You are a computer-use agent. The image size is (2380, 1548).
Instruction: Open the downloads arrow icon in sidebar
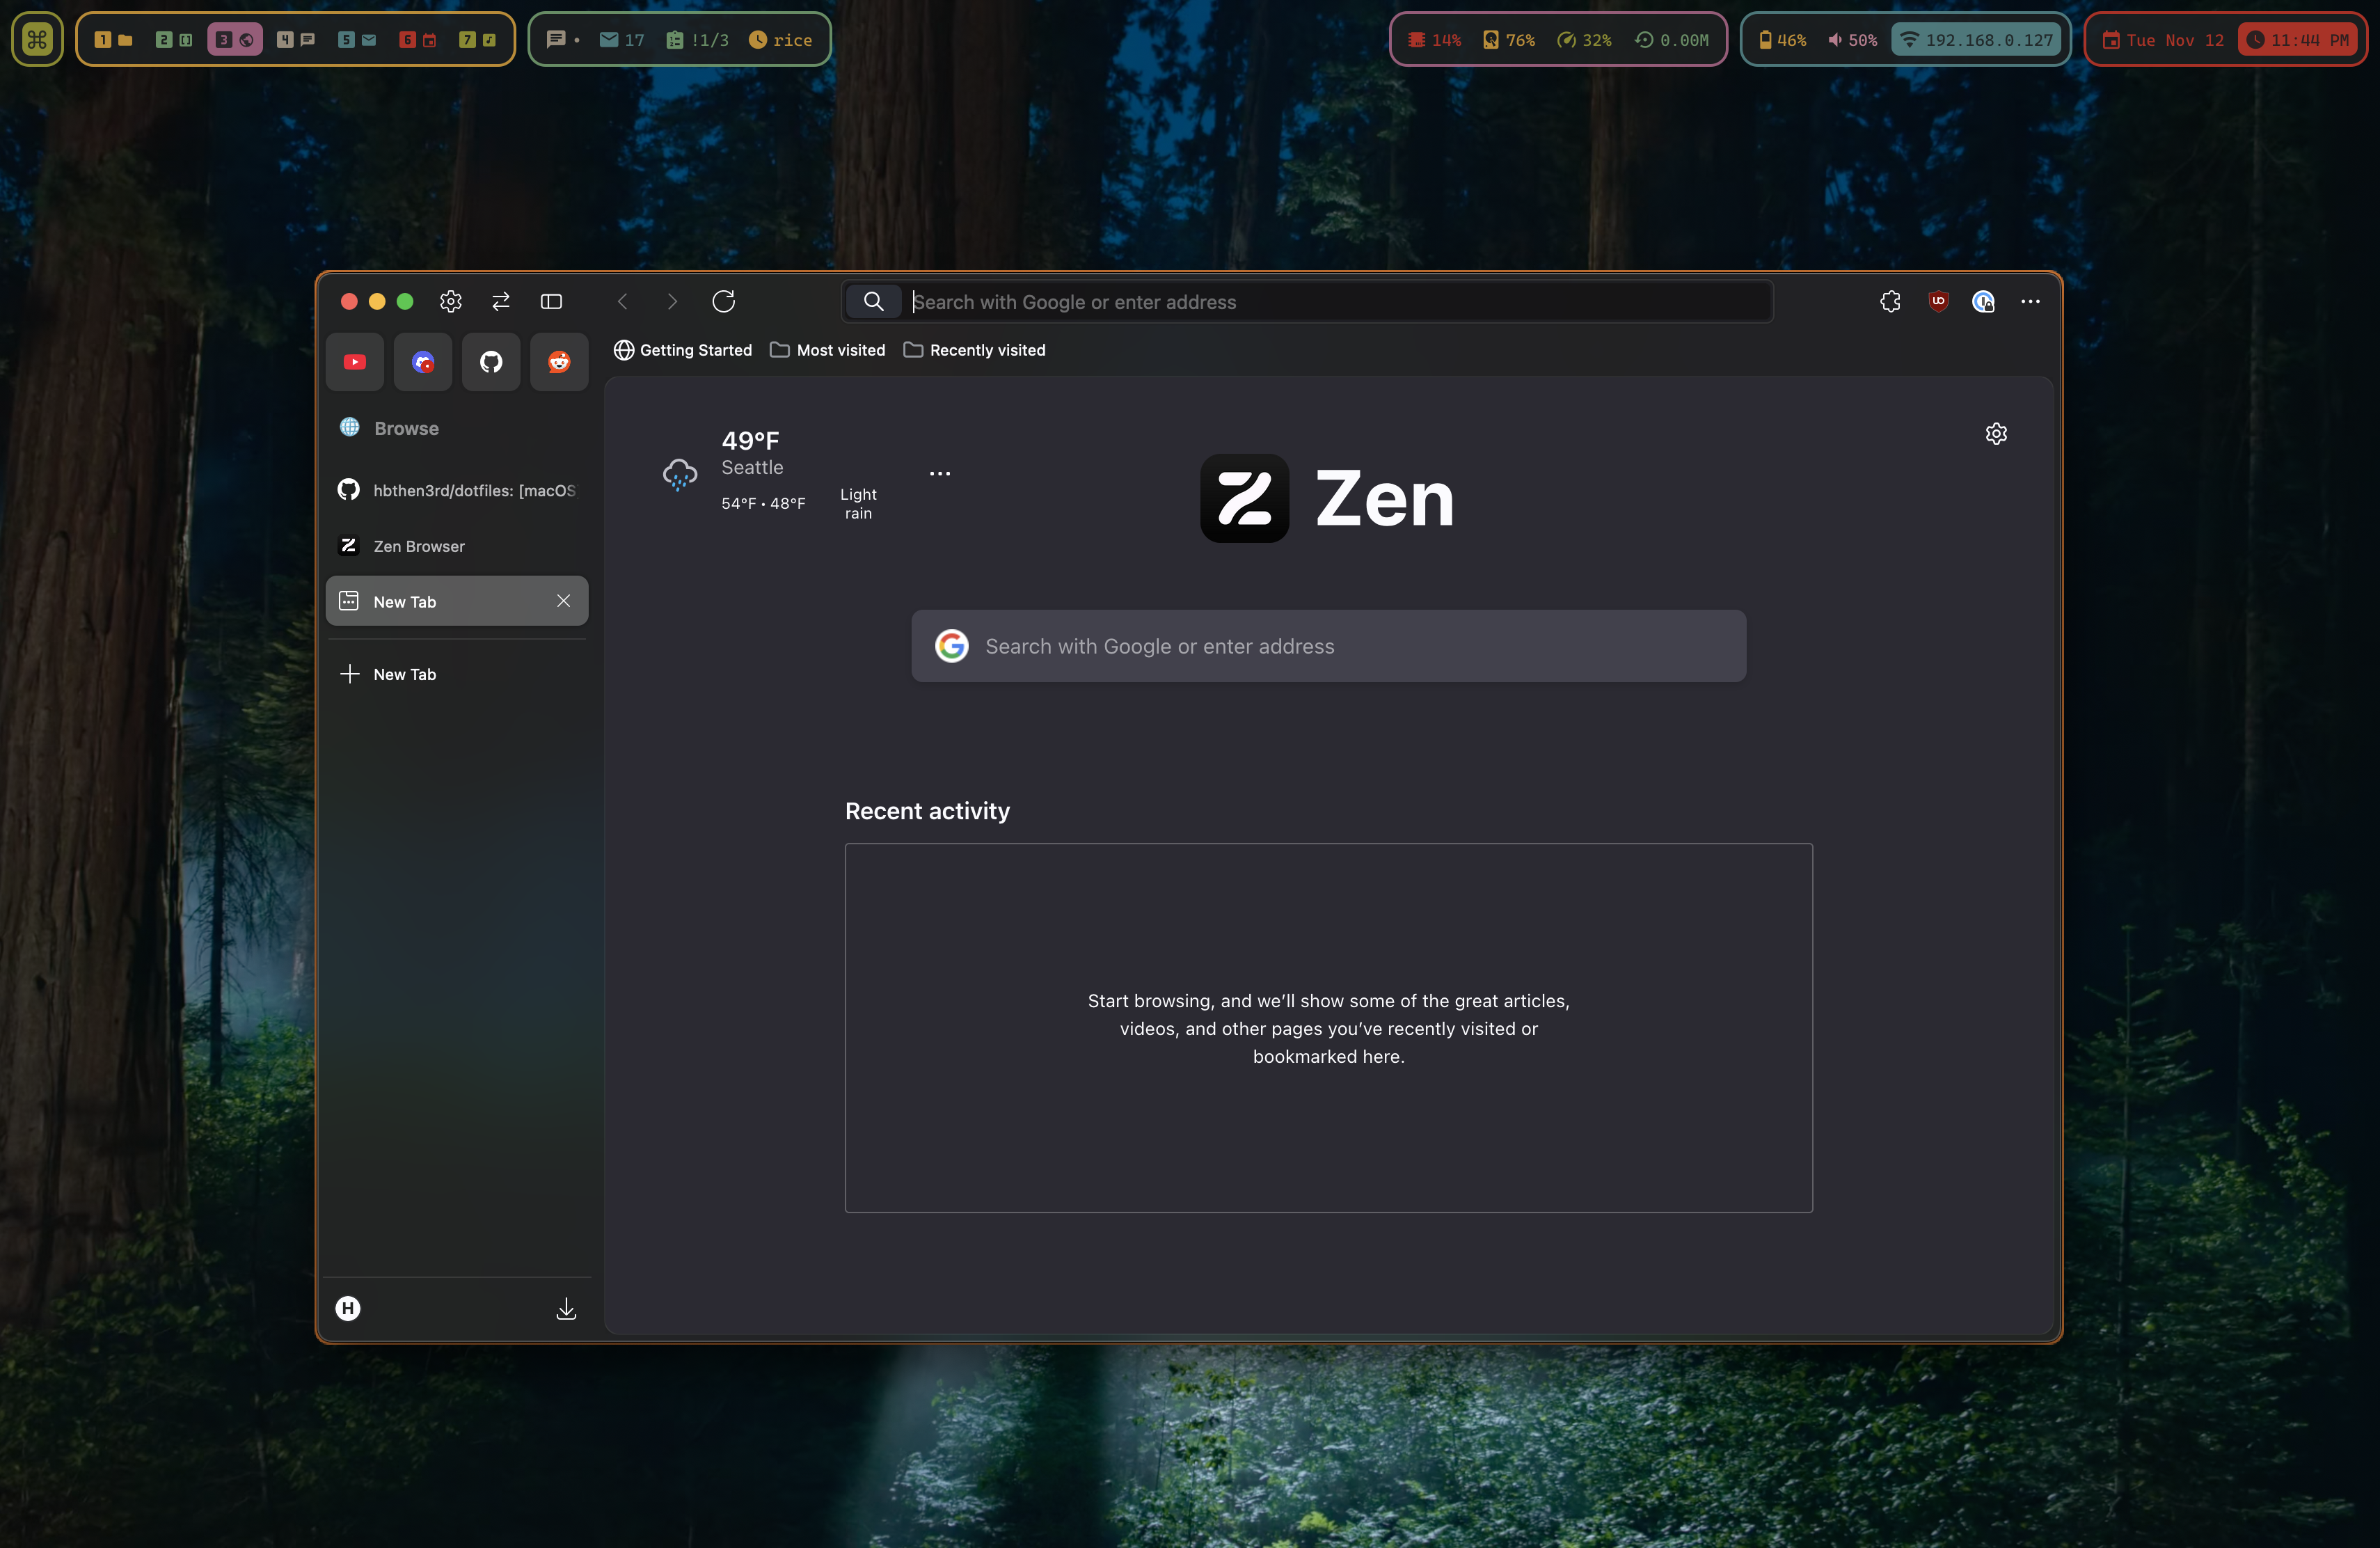pyautogui.click(x=566, y=1308)
